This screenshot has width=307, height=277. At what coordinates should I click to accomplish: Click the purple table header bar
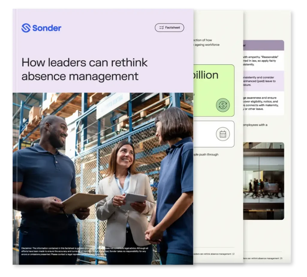[x=264, y=45]
